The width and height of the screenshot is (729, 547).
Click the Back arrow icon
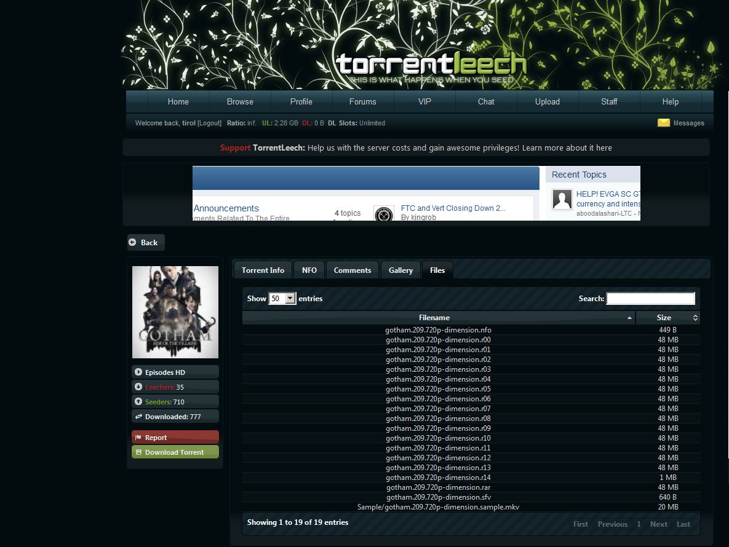132,242
